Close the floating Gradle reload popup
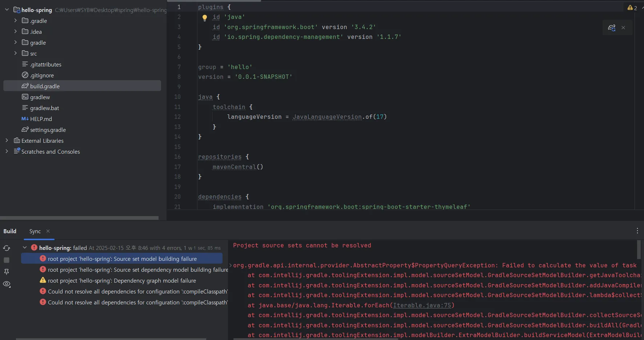The image size is (644, 340). tap(623, 28)
